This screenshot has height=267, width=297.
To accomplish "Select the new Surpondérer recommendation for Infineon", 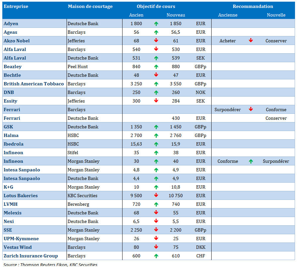I will tap(276, 161).
